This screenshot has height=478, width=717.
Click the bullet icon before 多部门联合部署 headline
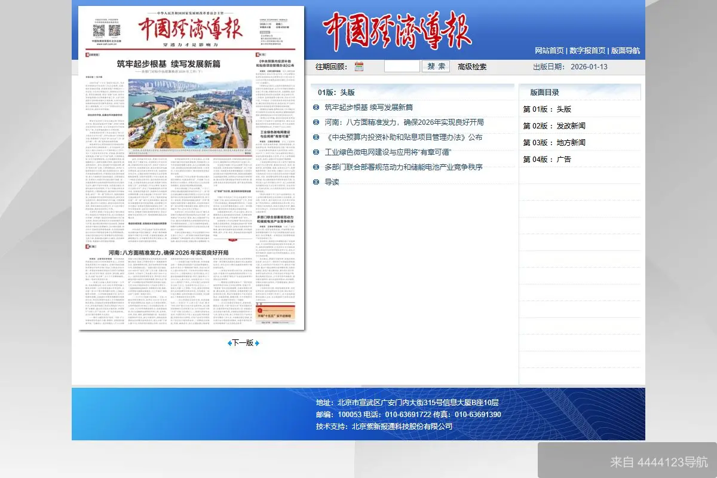coord(315,167)
